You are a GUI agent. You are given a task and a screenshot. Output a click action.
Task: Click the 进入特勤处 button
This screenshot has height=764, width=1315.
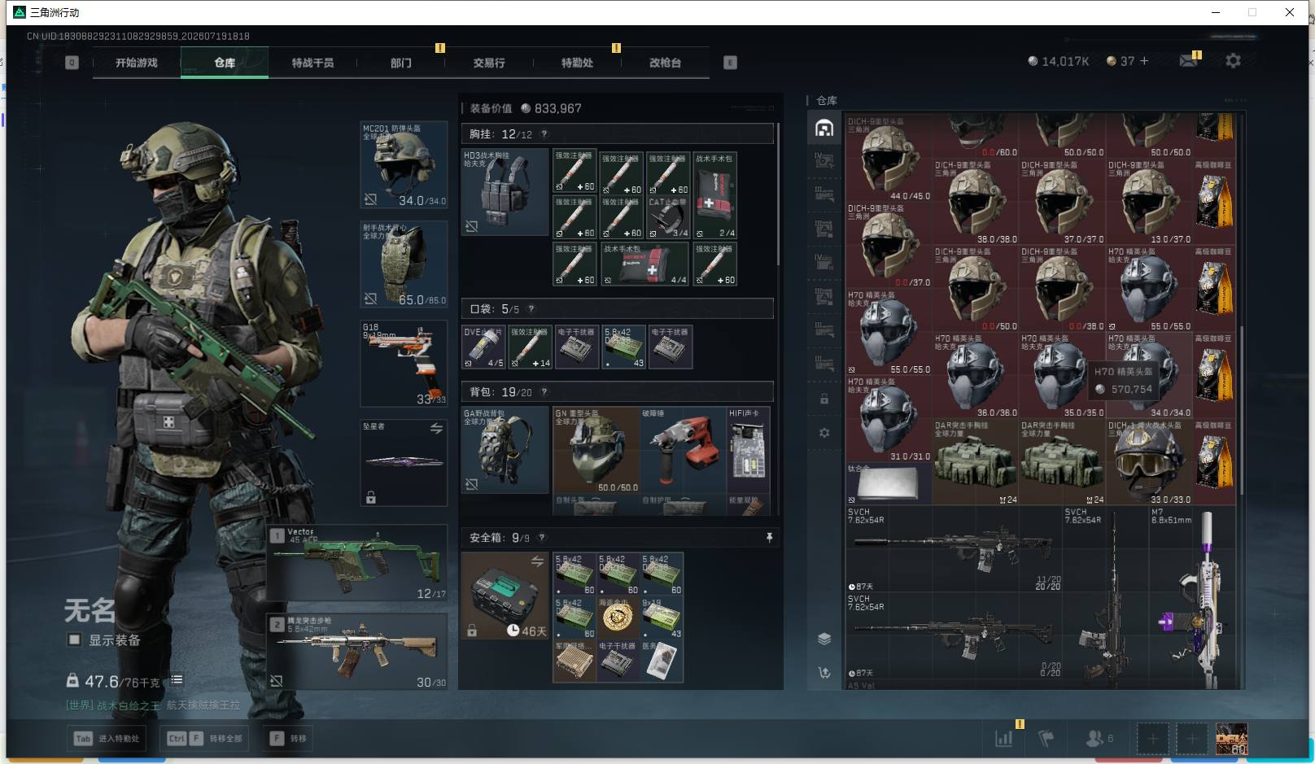[107, 739]
